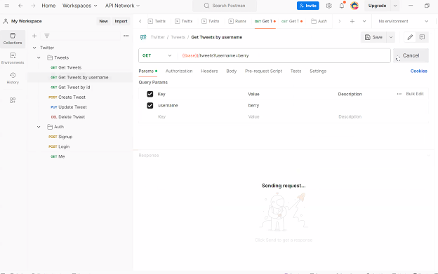
Task: Open the notifications bell
Action: coord(342,6)
